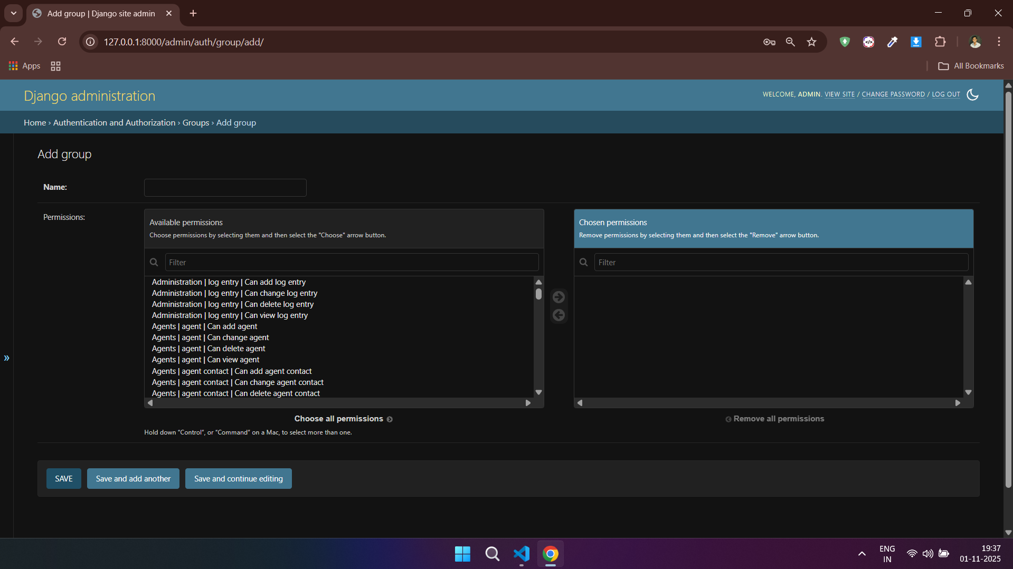Open a new browser tab
1013x569 pixels.
pos(193,13)
